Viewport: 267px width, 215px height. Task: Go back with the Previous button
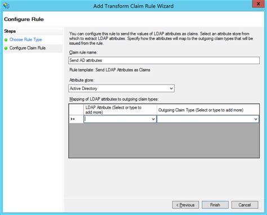[185, 205]
